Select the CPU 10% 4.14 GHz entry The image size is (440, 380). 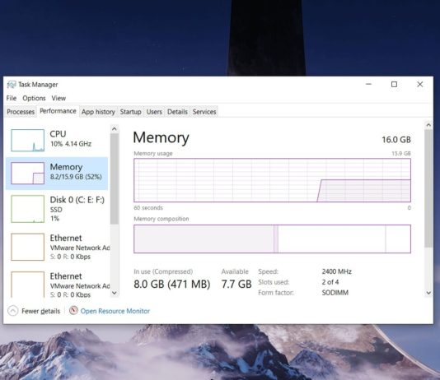tap(57, 141)
